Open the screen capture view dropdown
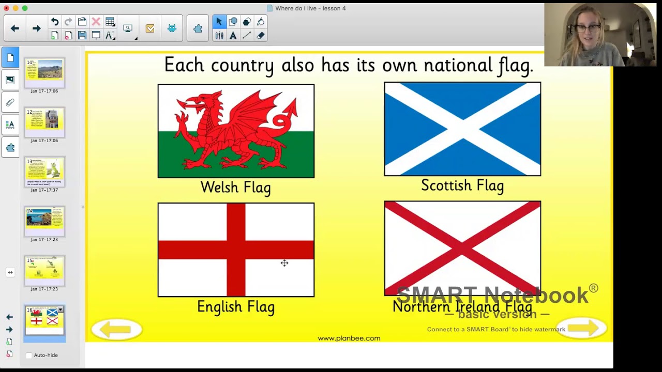 click(128, 28)
